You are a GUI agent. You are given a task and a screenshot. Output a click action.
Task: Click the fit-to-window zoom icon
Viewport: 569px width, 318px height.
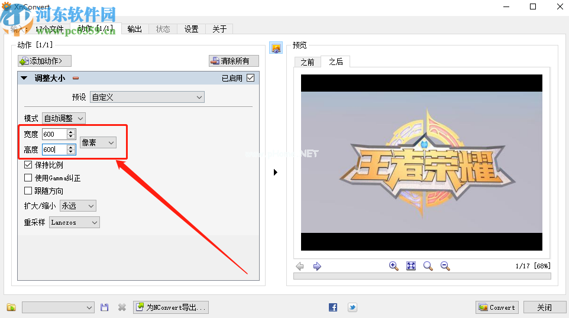(411, 266)
